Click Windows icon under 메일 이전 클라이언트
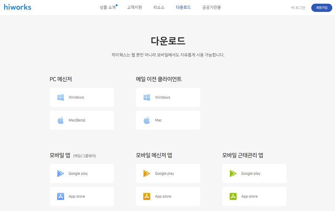 147,97
